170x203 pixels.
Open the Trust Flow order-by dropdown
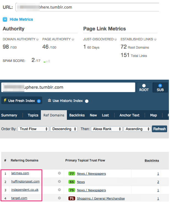pyautogui.click(x=33, y=129)
